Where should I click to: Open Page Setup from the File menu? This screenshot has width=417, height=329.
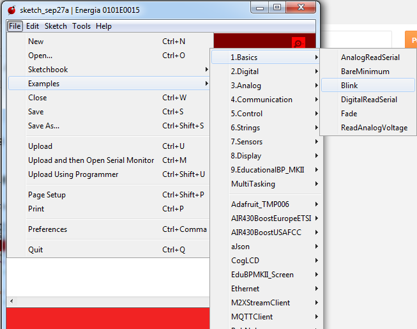pos(109,195)
